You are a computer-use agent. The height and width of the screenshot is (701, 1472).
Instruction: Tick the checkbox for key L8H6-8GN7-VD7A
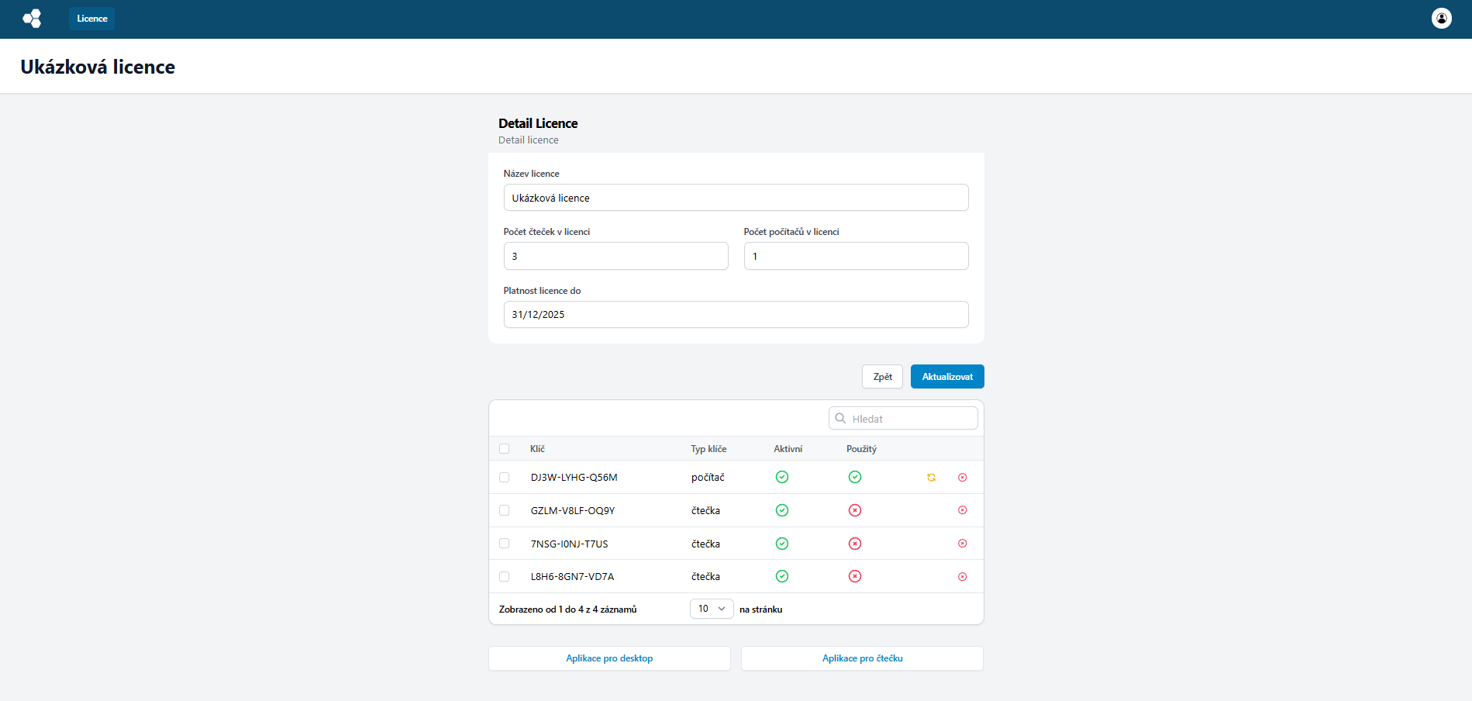[505, 577]
